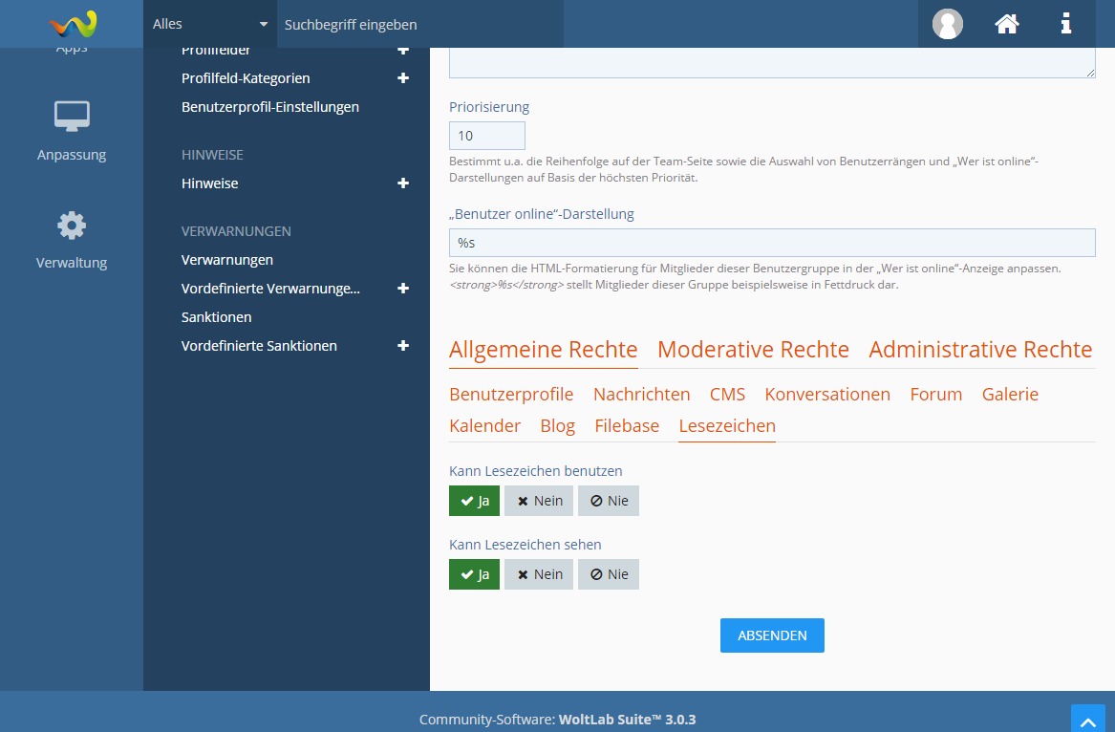
Task: Add new Vordefinierte Sanktionen via plus icon
Action: tap(403, 346)
